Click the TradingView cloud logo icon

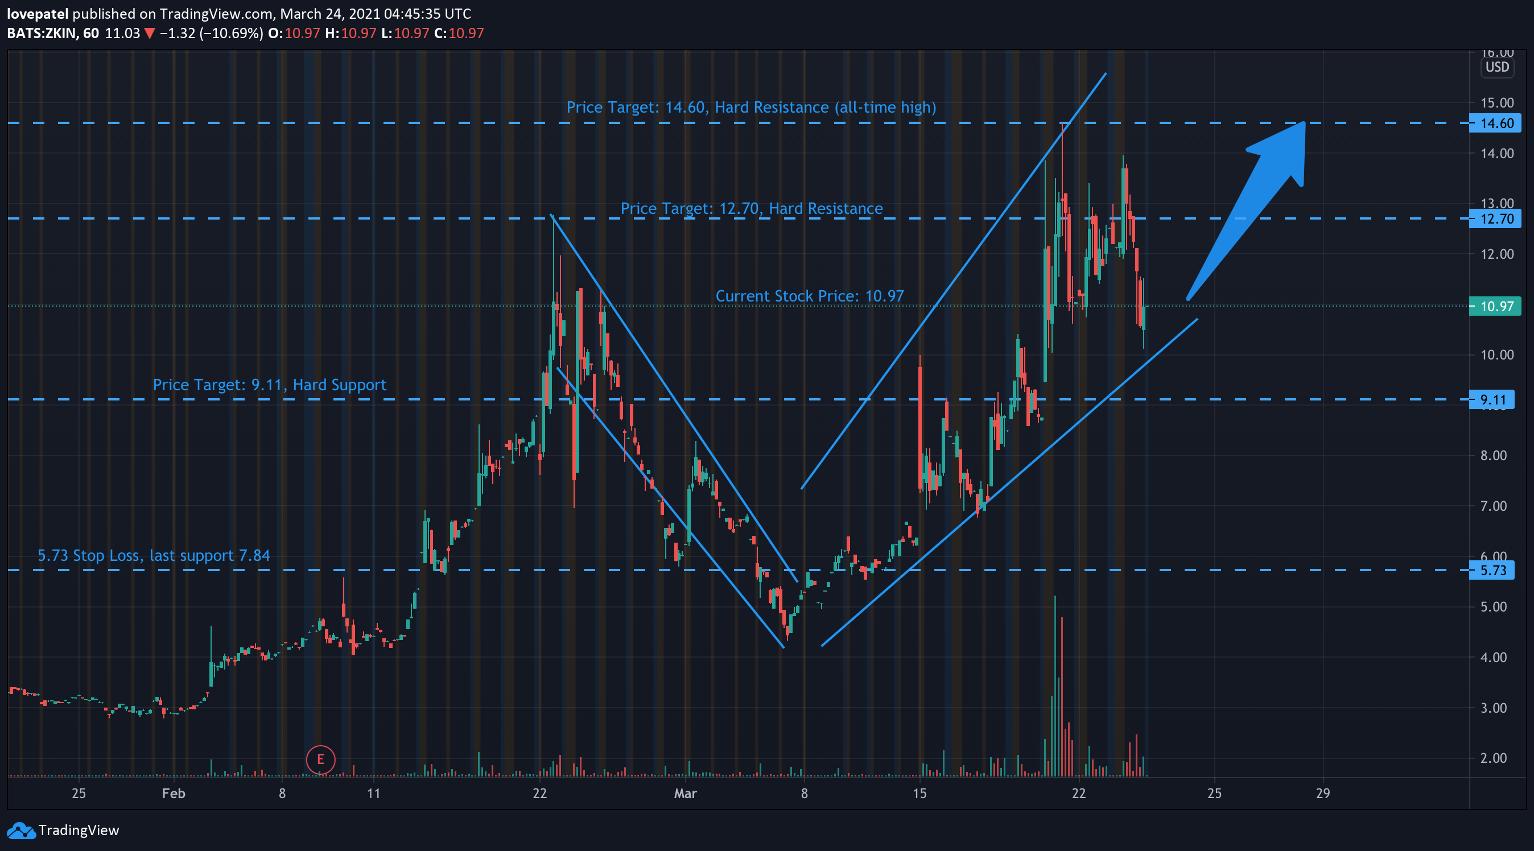[x=21, y=831]
